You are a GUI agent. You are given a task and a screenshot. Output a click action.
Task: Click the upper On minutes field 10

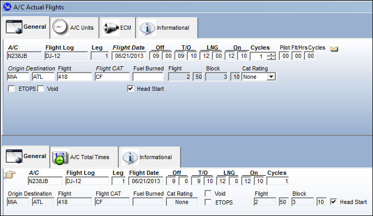point(243,56)
